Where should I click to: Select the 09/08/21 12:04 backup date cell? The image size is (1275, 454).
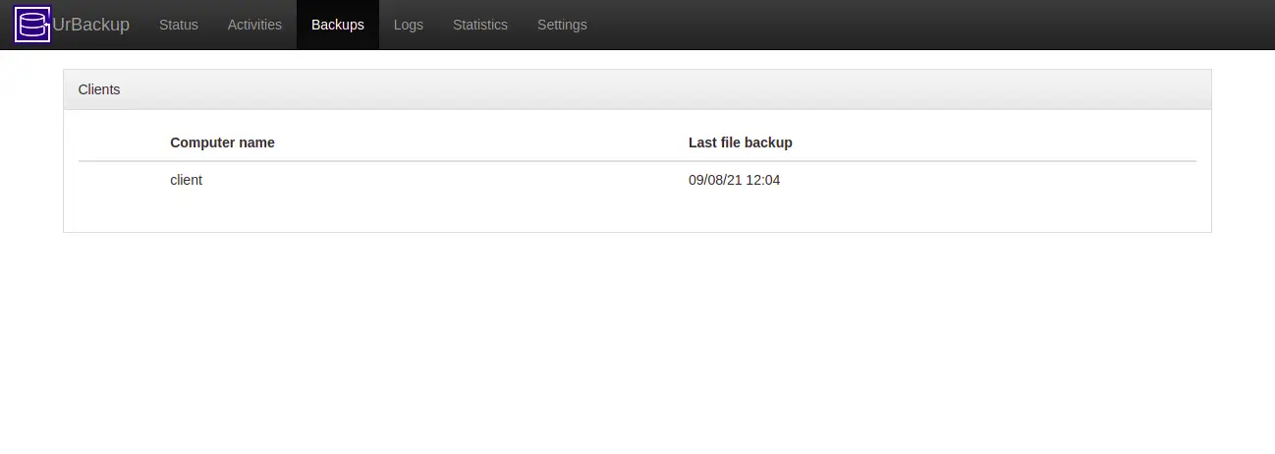[734, 180]
